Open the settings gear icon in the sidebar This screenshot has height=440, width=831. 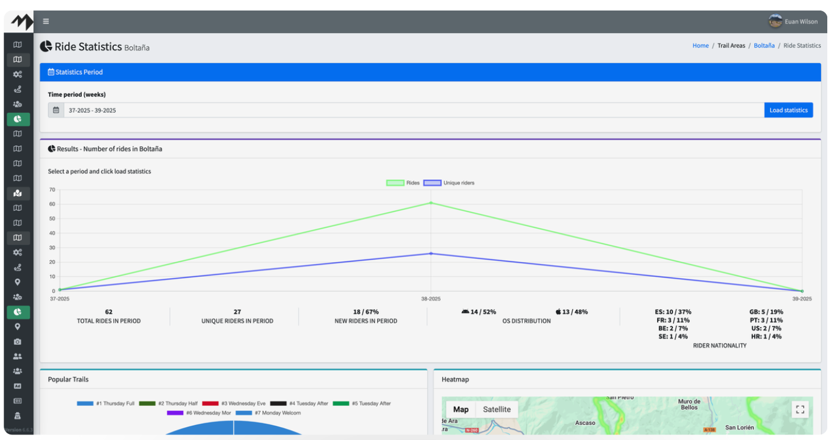pos(19,74)
